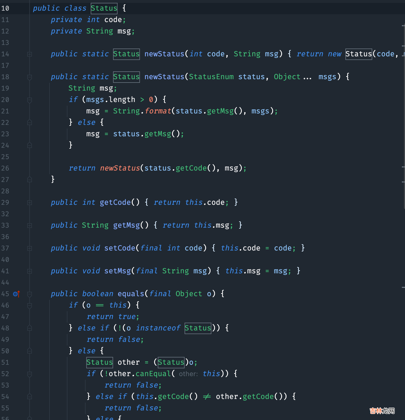The height and width of the screenshot is (420, 405).
Task: Click 'format' method call on line 21
Action: (158, 111)
